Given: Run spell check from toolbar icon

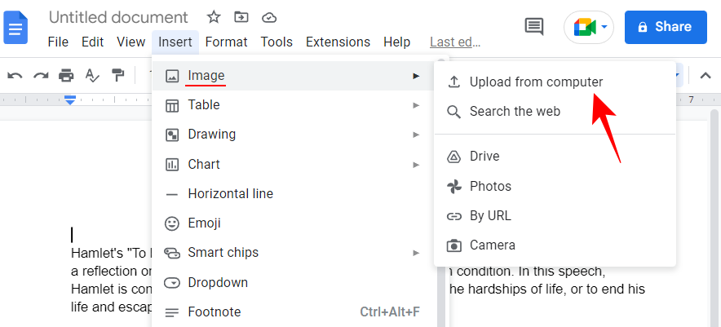Looking at the screenshot, I should (x=92, y=75).
